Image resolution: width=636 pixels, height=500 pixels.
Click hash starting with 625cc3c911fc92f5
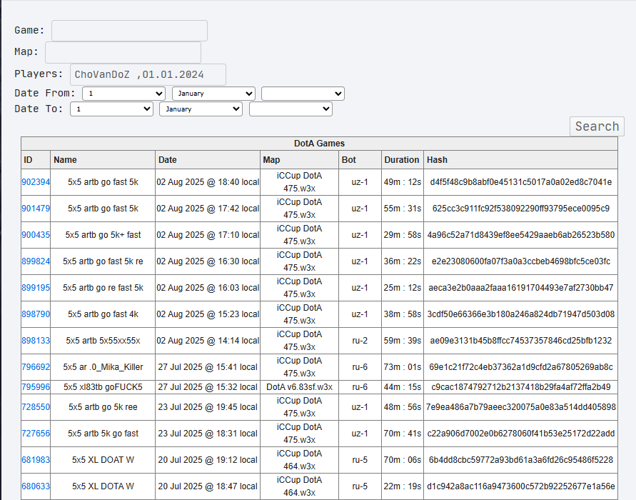coord(521,208)
